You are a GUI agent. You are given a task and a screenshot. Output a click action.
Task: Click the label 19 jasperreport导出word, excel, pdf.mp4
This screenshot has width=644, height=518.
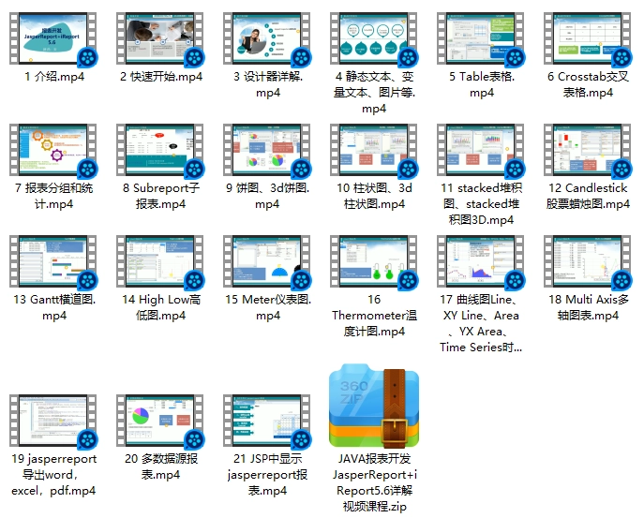[x=53, y=475]
